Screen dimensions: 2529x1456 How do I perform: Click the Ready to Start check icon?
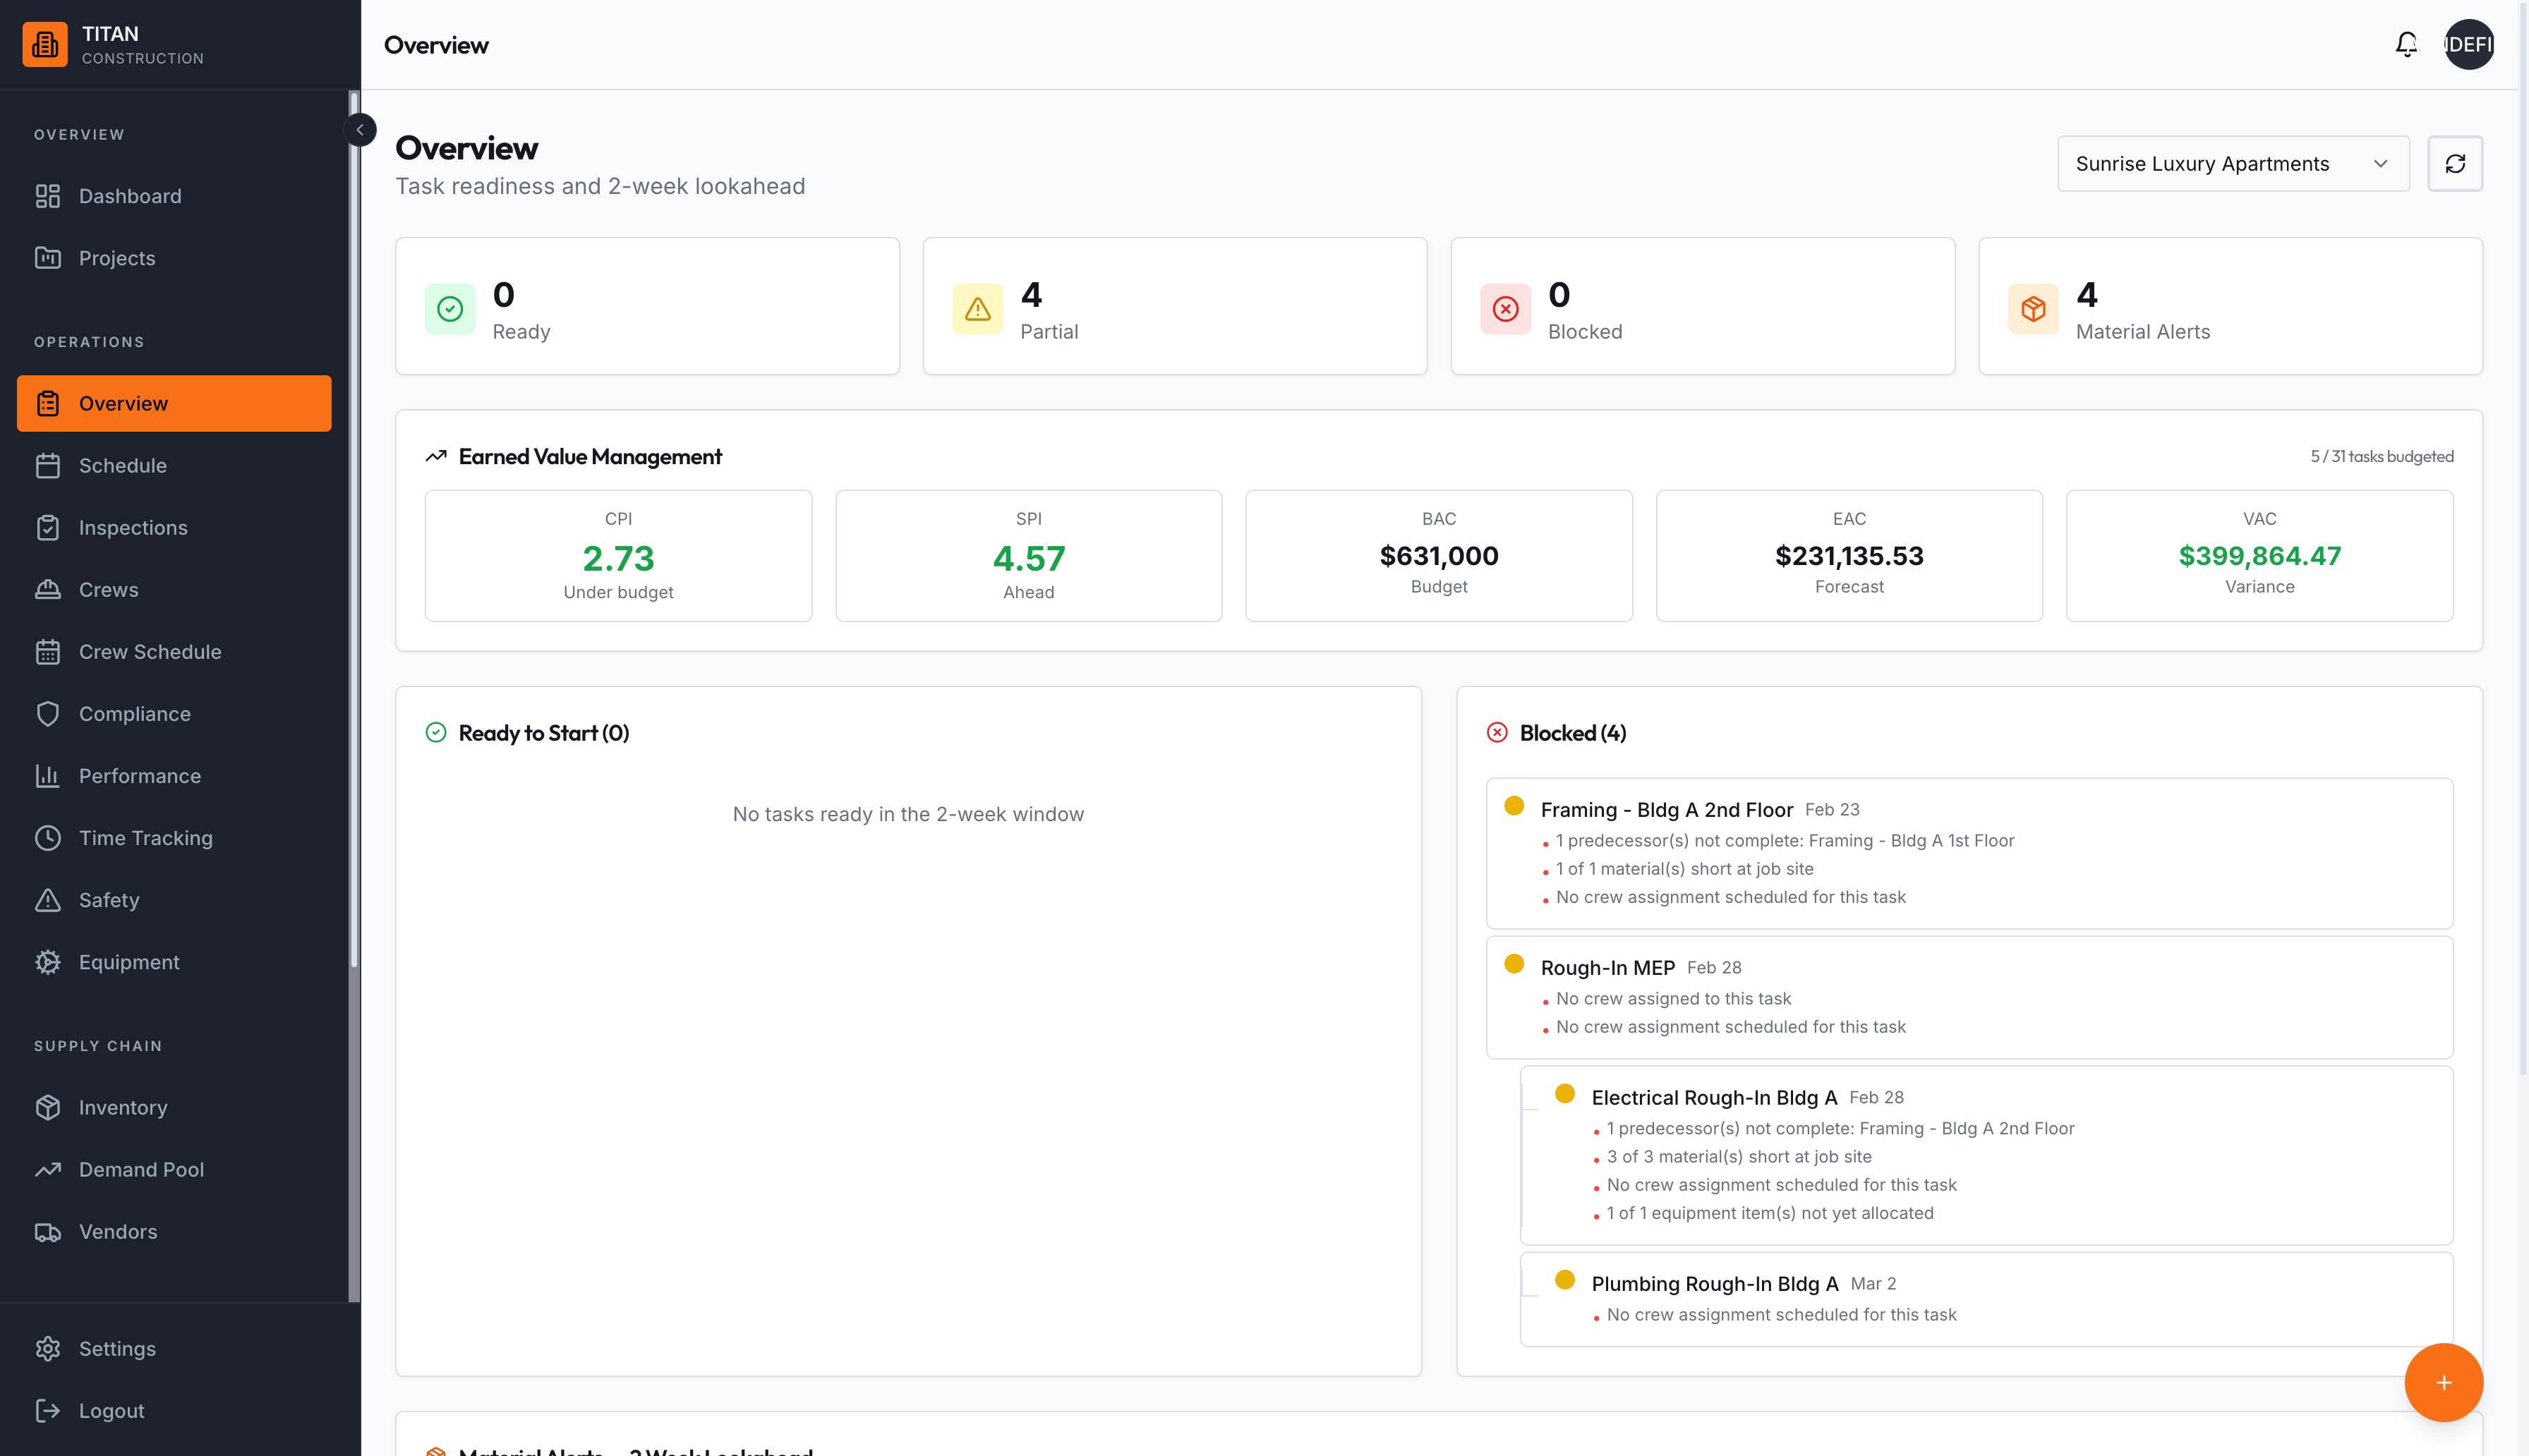pos(436,732)
